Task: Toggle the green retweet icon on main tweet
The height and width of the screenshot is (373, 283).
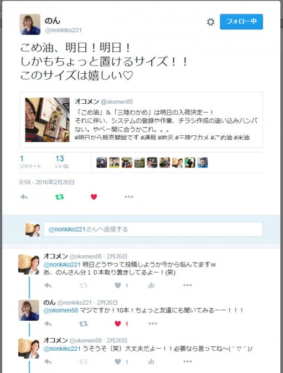Action: [x=59, y=196]
